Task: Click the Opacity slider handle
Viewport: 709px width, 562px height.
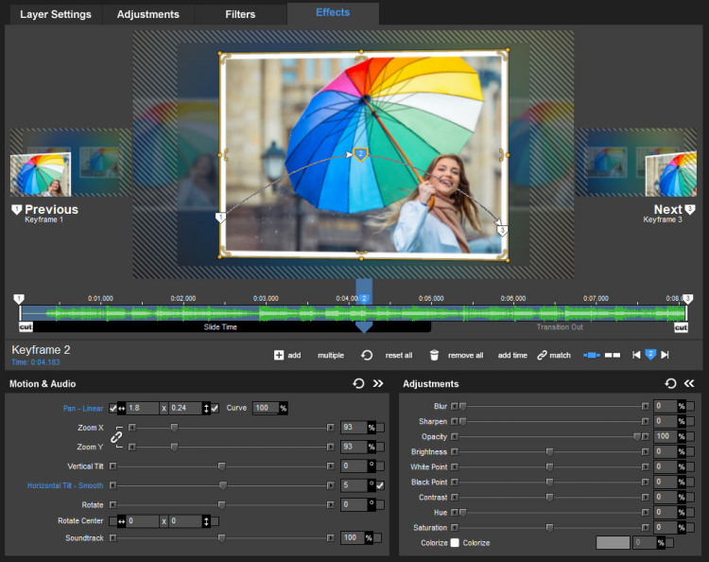Action: 637,437
